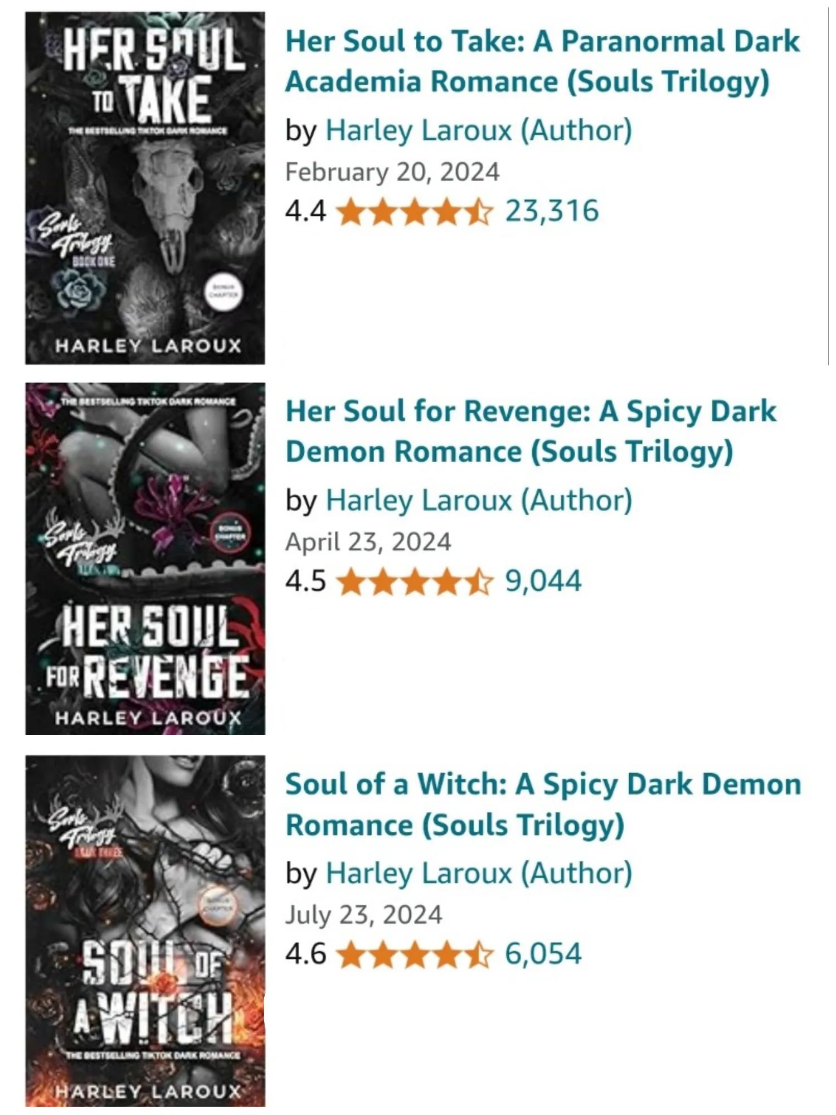This screenshot has width=836, height=1115.
Task: Open the 23,316 ratings count
Action: (x=552, y=211)
